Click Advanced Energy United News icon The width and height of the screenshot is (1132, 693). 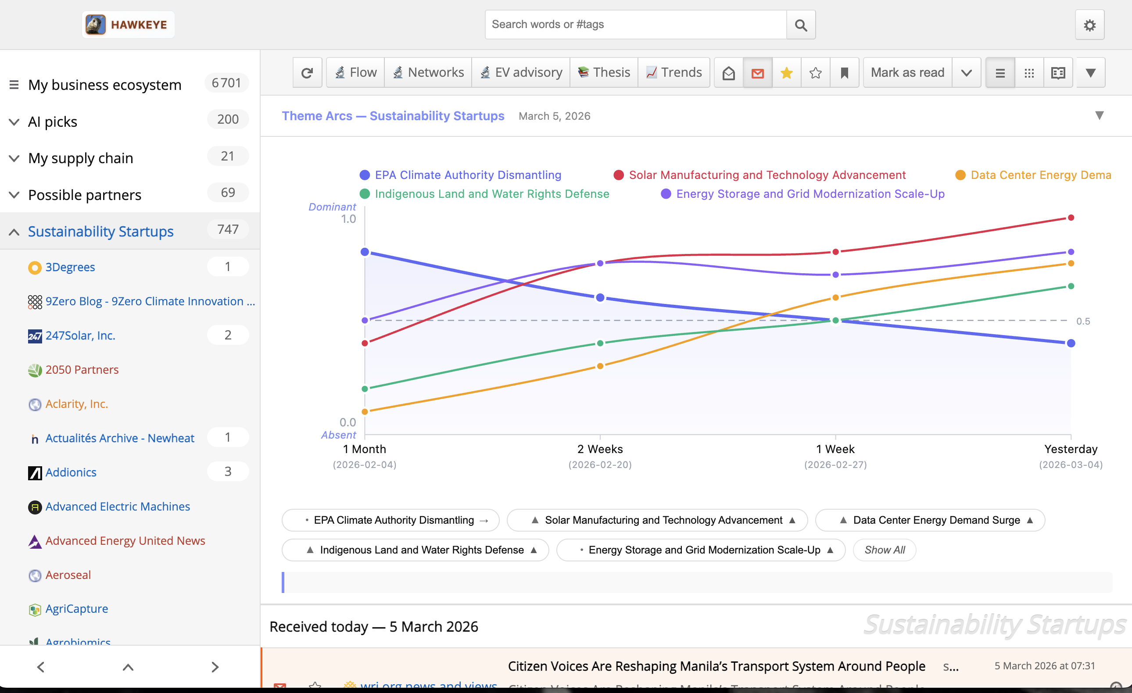pos(35,541)
